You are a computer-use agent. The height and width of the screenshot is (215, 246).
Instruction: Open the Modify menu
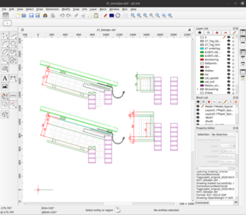(x=66, y=9)
